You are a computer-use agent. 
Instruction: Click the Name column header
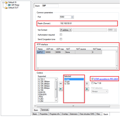point(41,49)
